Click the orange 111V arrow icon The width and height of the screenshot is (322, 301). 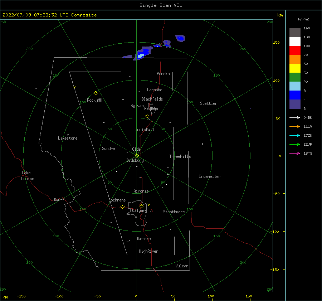point(295,127)
